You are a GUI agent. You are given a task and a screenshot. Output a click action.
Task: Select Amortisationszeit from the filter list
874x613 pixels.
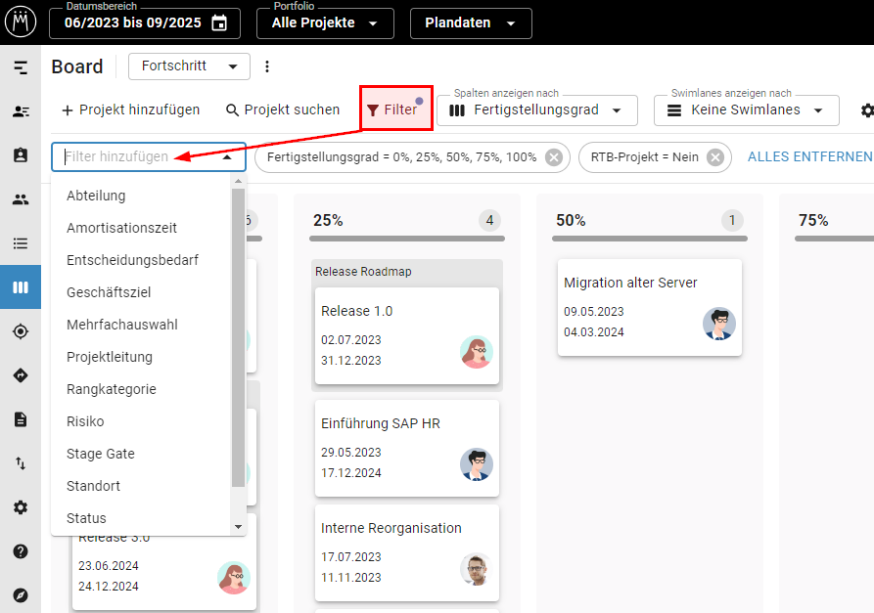141,228
